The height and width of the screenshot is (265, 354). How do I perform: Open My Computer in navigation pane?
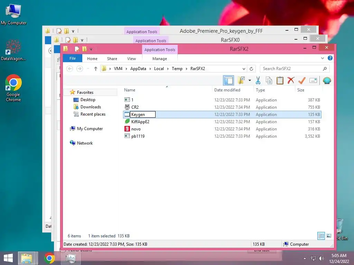(90, 129)
